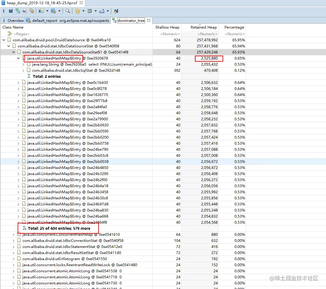
Task: Click the regex filter icon under Class Name
Action: click(x=10, y=34)
